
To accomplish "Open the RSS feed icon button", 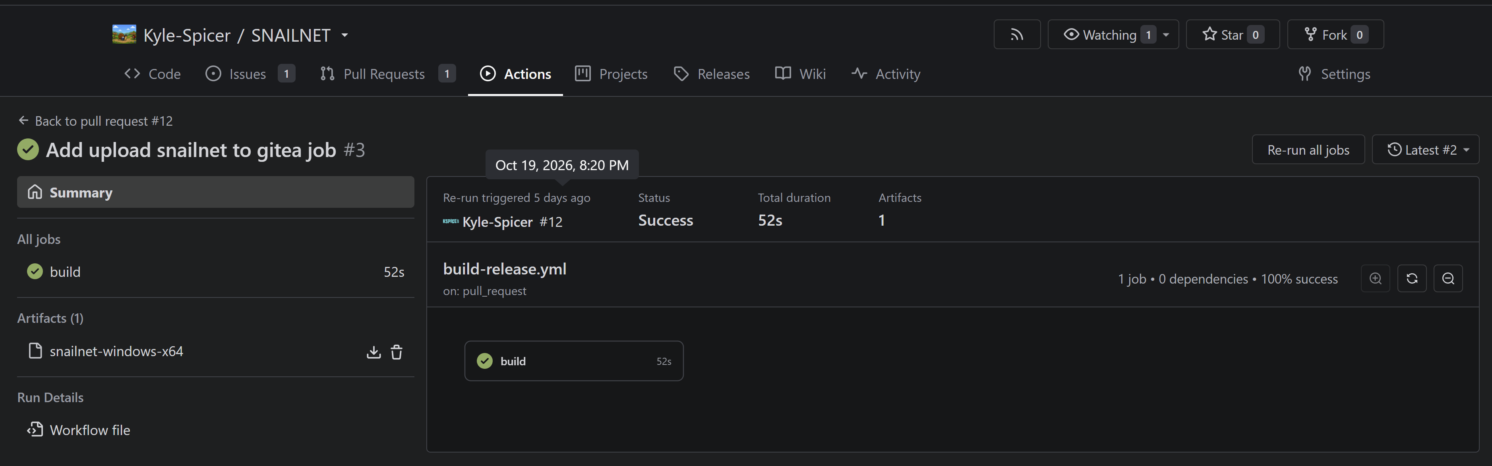I will (x=1016, y=35).
